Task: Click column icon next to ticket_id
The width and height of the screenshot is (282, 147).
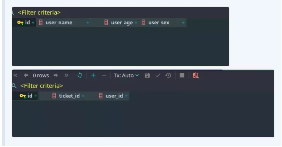Action: click(x=54, y=96)
